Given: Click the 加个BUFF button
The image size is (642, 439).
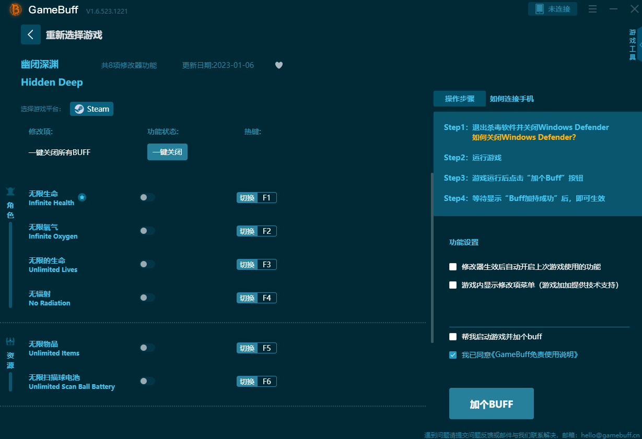Looking at the screenshot, I should (492, 404).
